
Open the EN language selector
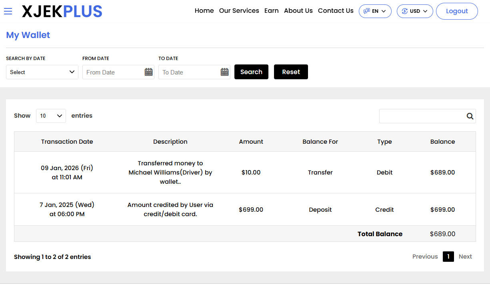click(x=375, y=11)
